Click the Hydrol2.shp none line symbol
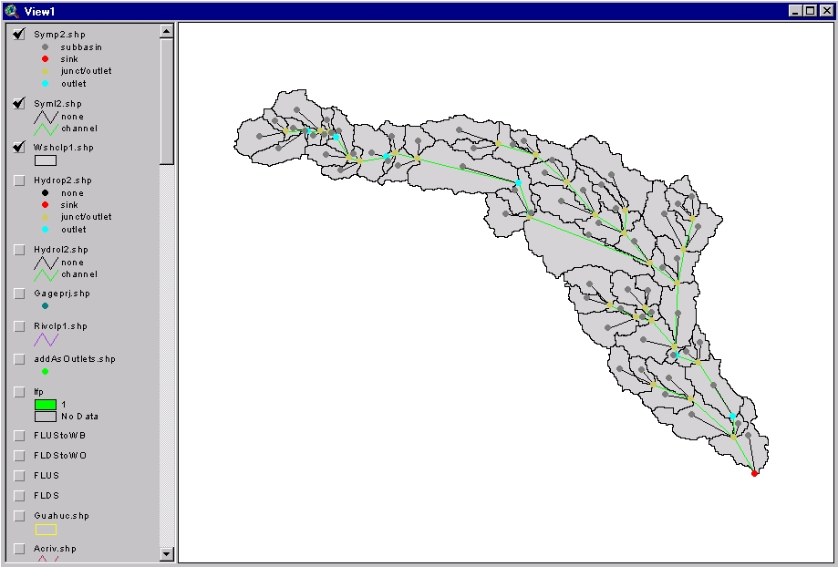 click(46, 263)
